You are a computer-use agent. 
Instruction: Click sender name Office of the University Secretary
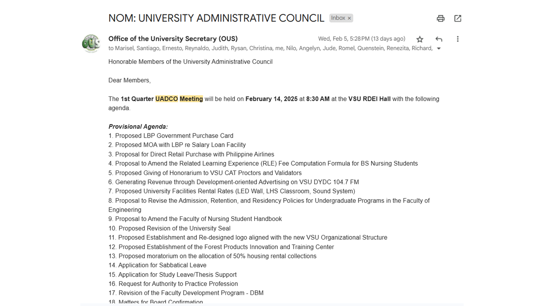(x=173, y=39)
